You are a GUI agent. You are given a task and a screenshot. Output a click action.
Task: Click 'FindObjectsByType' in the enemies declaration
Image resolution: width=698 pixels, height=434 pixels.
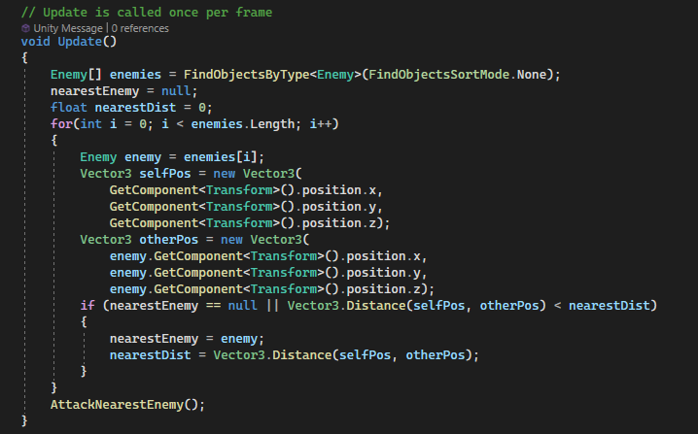[247, 74]
